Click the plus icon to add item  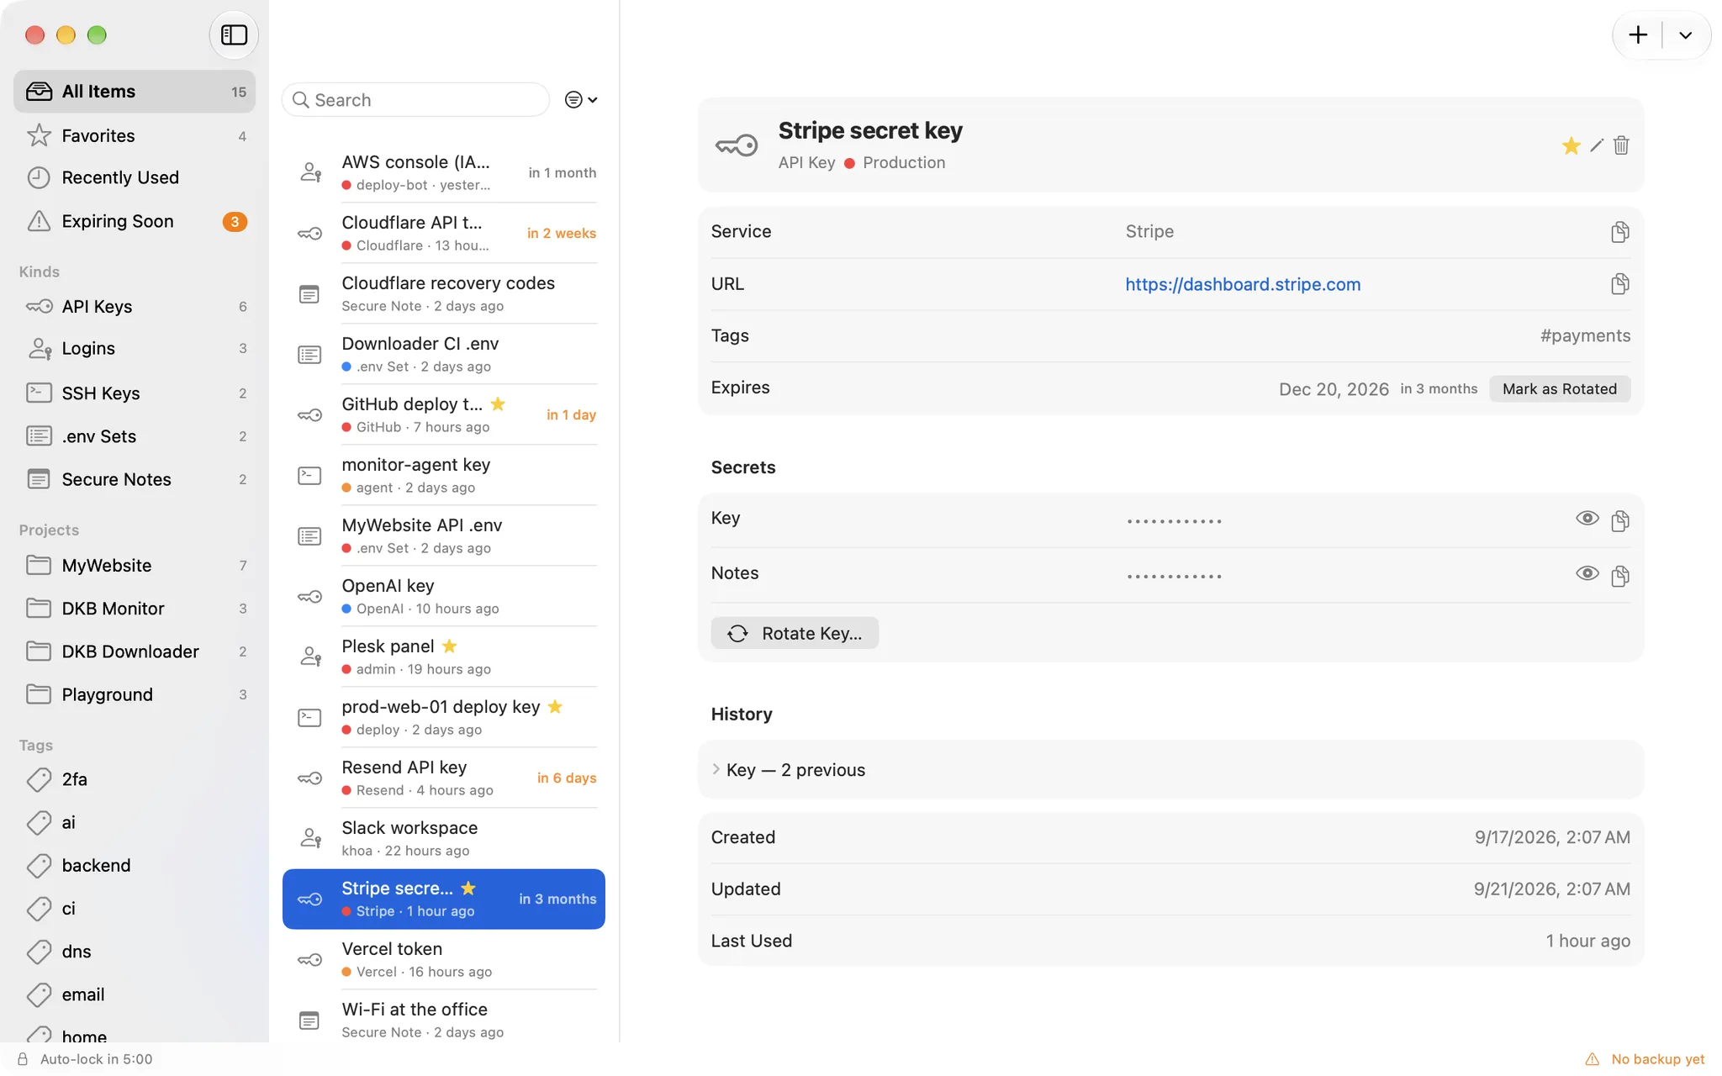click(x=1637, y=34)
